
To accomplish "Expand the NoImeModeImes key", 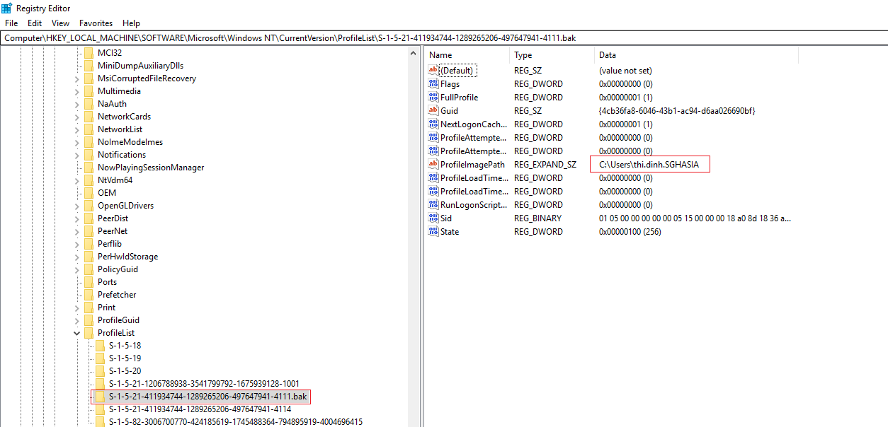I will coord(76,142).
